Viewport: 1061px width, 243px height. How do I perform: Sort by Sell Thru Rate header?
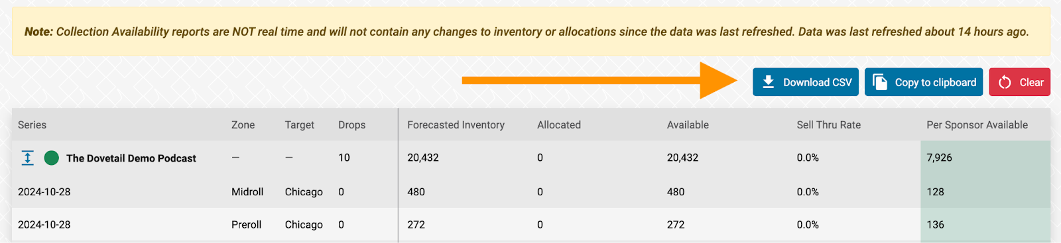(828, 124)
